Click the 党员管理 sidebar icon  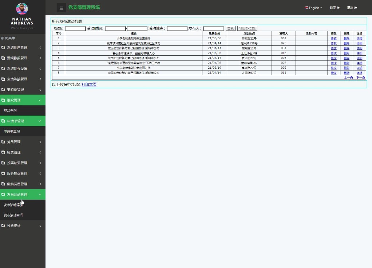(x=3, y=142)
